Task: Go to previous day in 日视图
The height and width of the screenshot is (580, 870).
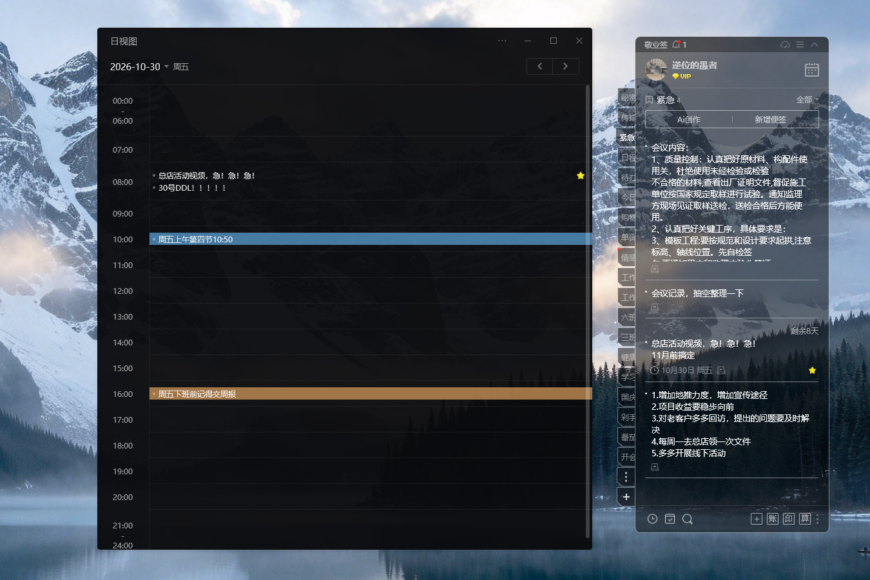Action: pos(540,66)
